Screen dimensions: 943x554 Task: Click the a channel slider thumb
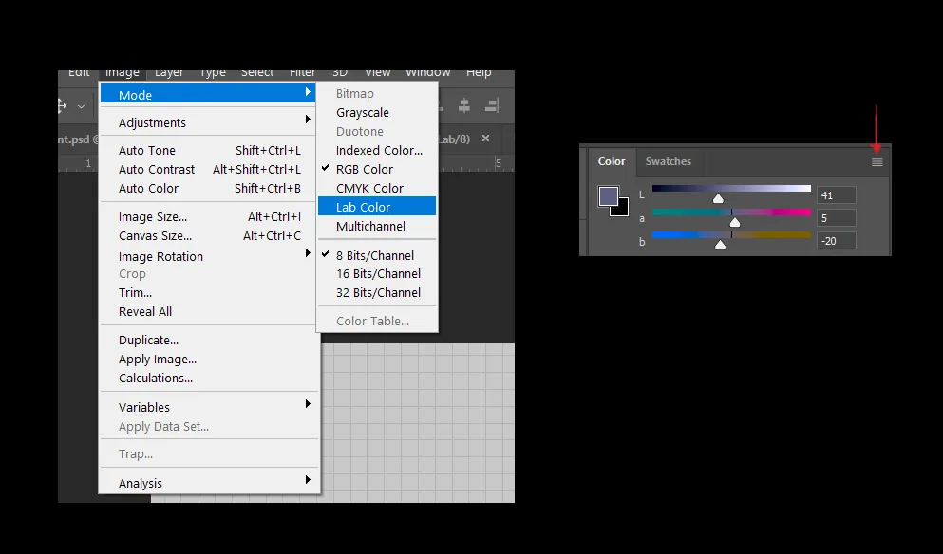coord(735,222)
